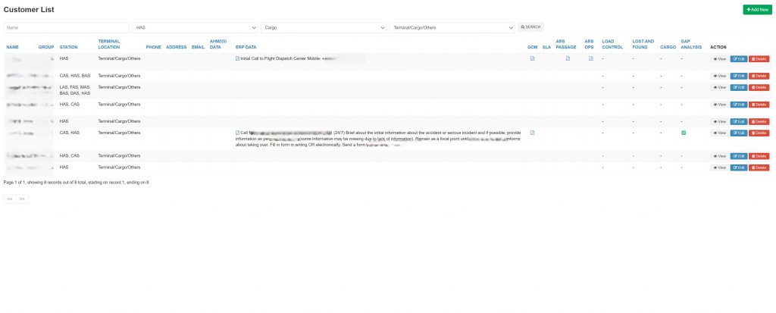Expand the HAS station dropdown

click(195, 28)
